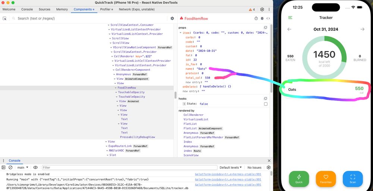Open source link for Bridgeless mode log
This screenshot has height=191, width=373.
[x=228, y=174]
